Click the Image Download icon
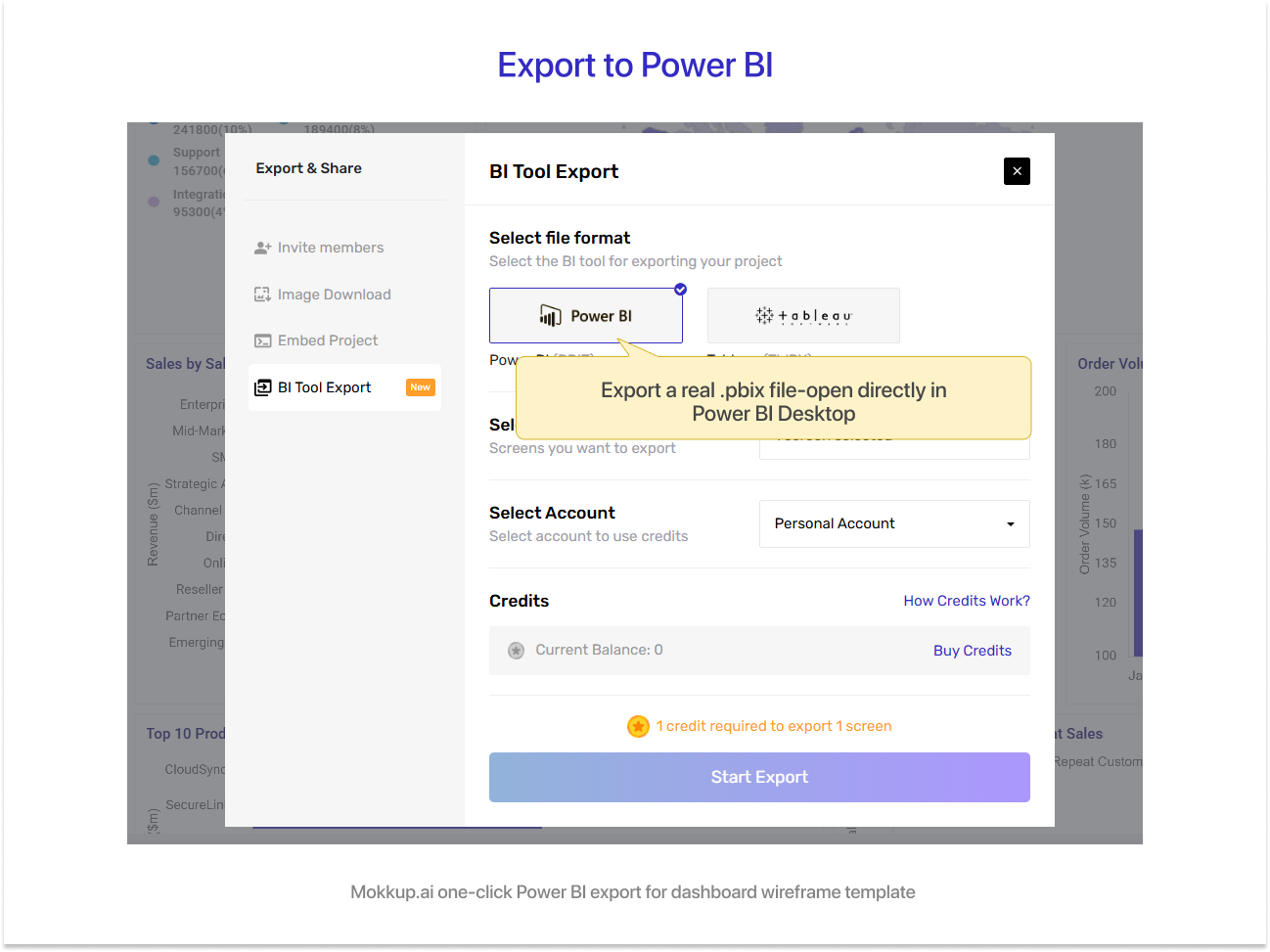Image resolution: width=1270 pixels, height=952 pixels. (262, 295)
